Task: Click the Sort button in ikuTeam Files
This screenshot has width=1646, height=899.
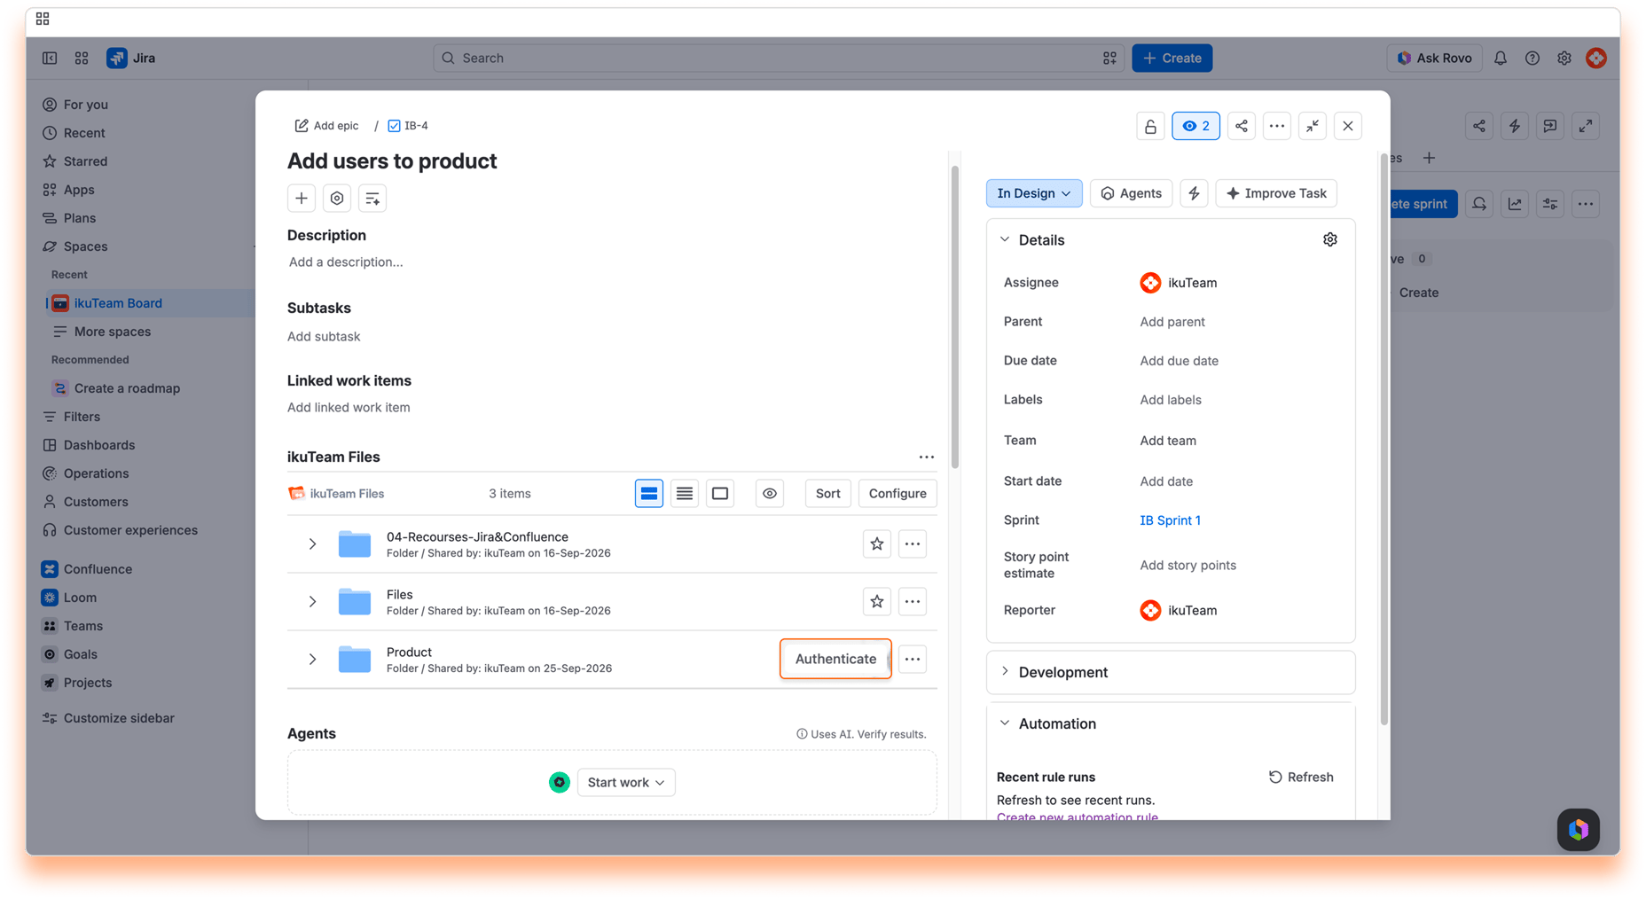Action: click(827, 494)
